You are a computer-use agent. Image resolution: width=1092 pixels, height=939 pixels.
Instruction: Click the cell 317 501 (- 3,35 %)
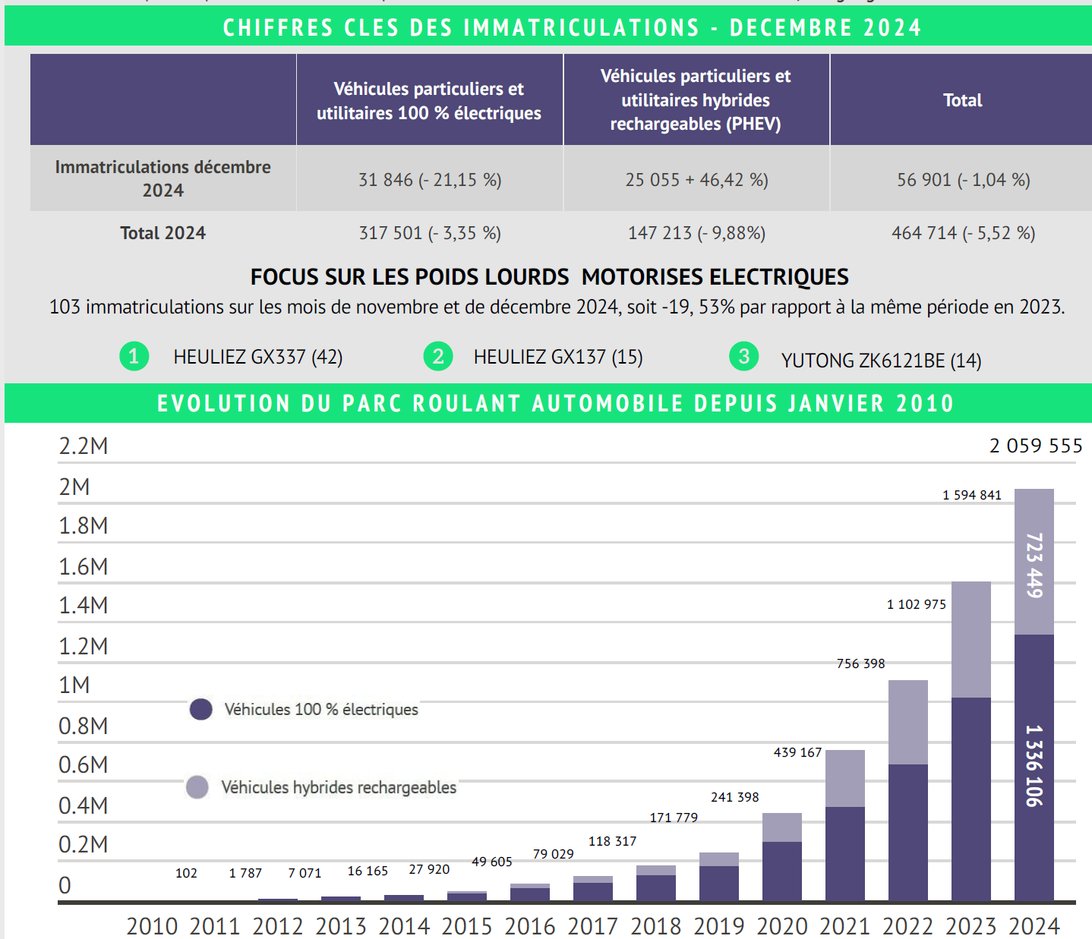[x=430, y=233]
